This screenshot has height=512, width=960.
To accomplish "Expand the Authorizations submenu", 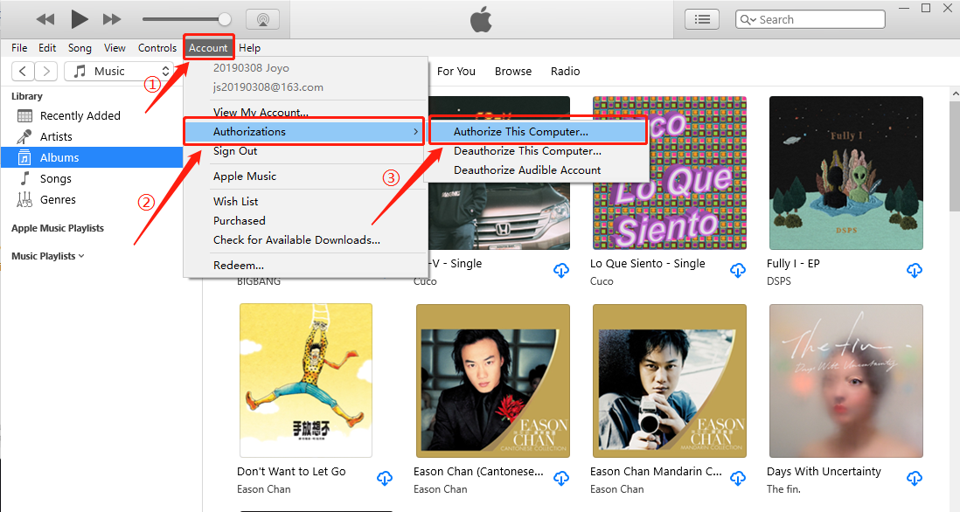I will (x=305, y=132).
